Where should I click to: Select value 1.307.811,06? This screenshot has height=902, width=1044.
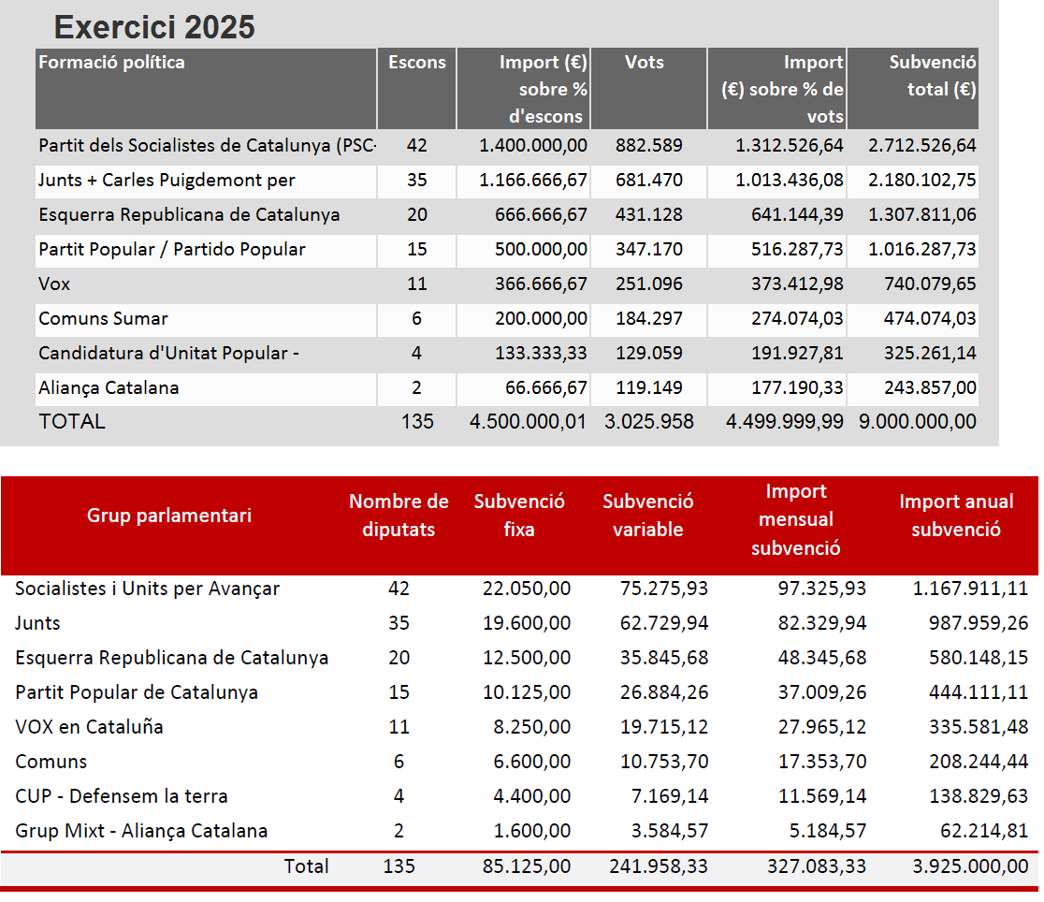click(922, 215)
